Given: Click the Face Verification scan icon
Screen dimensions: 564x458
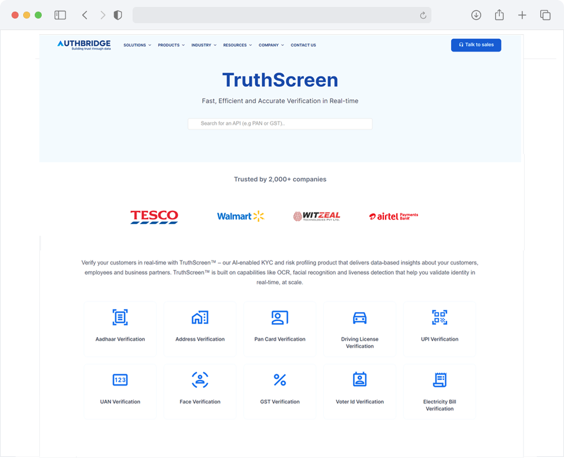Looking at the screenshot, I should (200, 380).
